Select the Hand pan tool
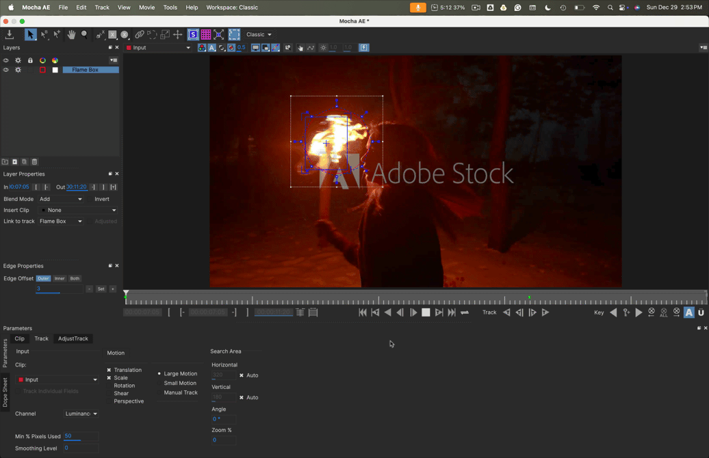Image resolution: width=709 pixels, height=458 pixels. [71, 34]
